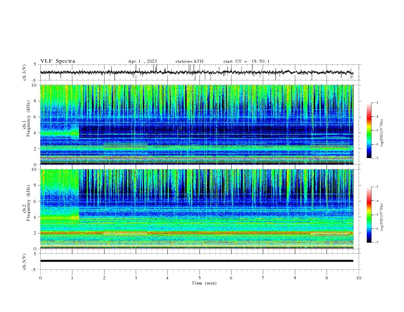The image size is (404, 312).
Task: Click the ch.2 spectrogram color bar
Action: (x=369, y=215)
